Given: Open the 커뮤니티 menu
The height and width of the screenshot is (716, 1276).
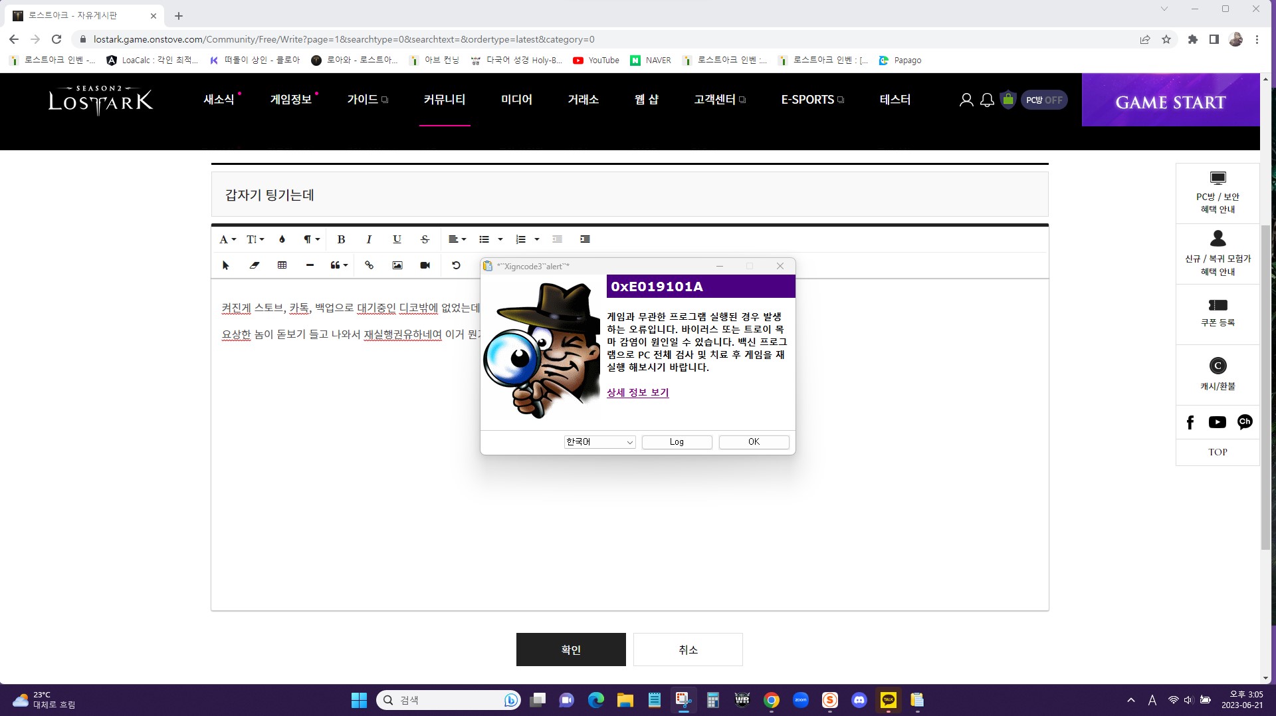Looking at the screenshot, I should [444, 100].
